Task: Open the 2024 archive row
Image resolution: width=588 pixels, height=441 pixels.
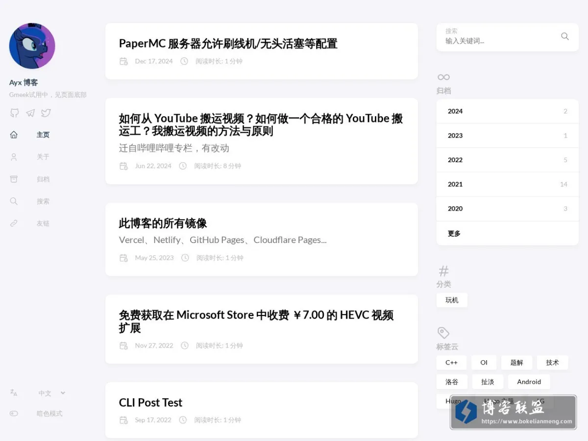Action: click(508, 111)
